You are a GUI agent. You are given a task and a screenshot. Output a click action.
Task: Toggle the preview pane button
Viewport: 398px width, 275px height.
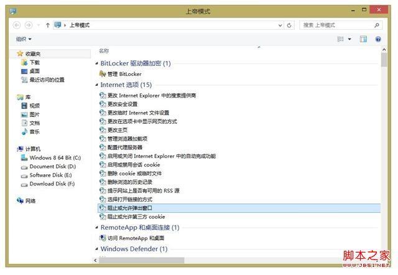tap(363, 39)
